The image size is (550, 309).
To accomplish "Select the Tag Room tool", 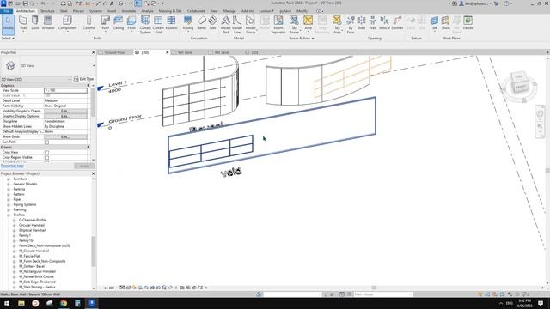I will pos(294,25).
